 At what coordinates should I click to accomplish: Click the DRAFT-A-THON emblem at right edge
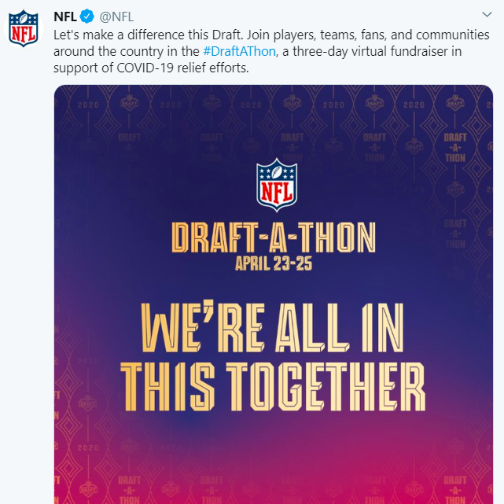454,146
